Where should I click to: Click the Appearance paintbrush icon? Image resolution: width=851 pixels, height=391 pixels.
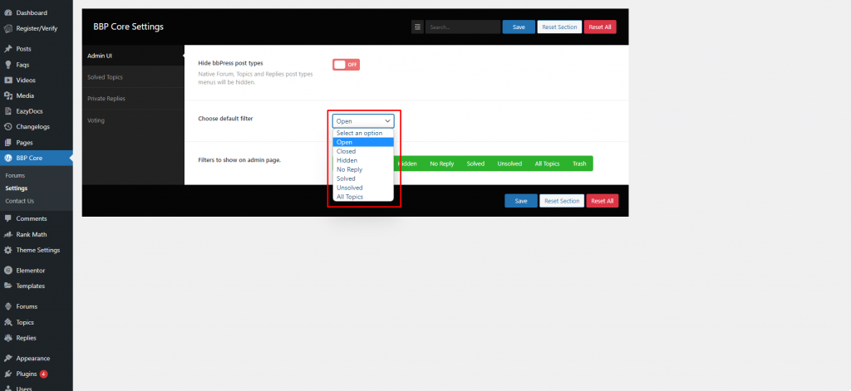(8, 359)
